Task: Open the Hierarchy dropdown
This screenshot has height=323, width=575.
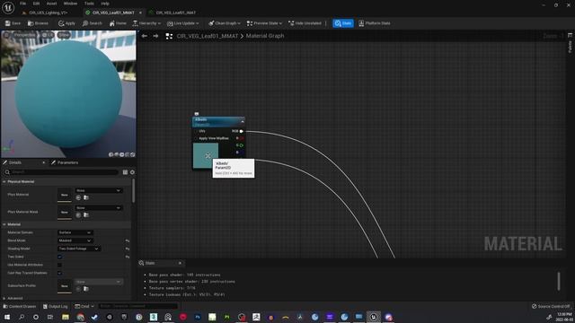Action: 146,23
